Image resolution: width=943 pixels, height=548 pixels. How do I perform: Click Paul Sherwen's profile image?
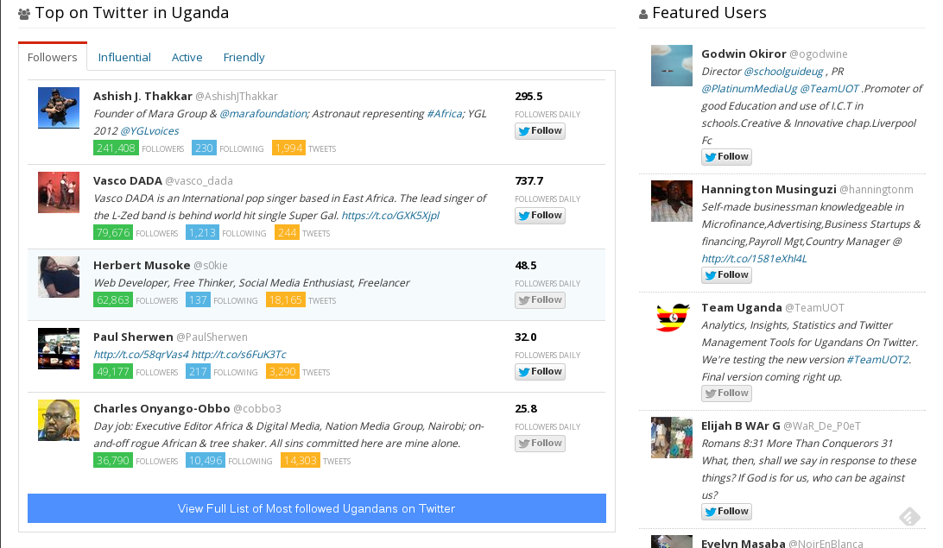click(59, 349)
